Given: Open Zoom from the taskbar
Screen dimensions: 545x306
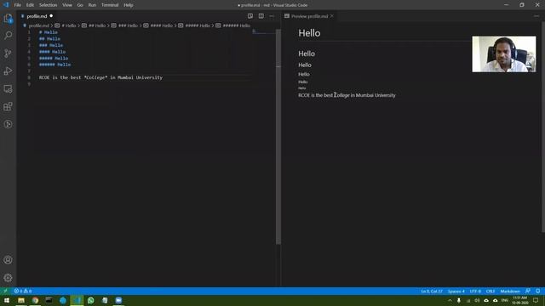Looking at the screenshot, I should point(118,300).
